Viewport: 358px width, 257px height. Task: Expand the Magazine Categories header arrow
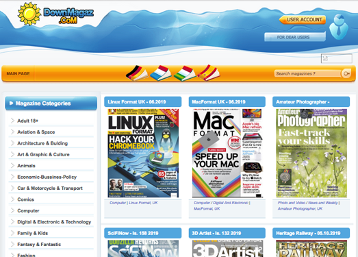(11, 103)
